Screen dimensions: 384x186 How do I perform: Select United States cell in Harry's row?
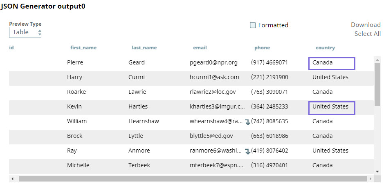coord(330,77)
